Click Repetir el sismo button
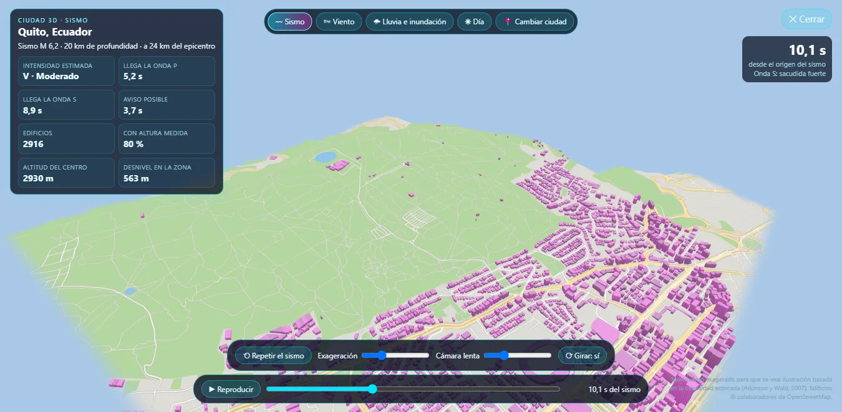Image resolution: width=842 pixels, height=412 pixels. [x=273, y=355]
